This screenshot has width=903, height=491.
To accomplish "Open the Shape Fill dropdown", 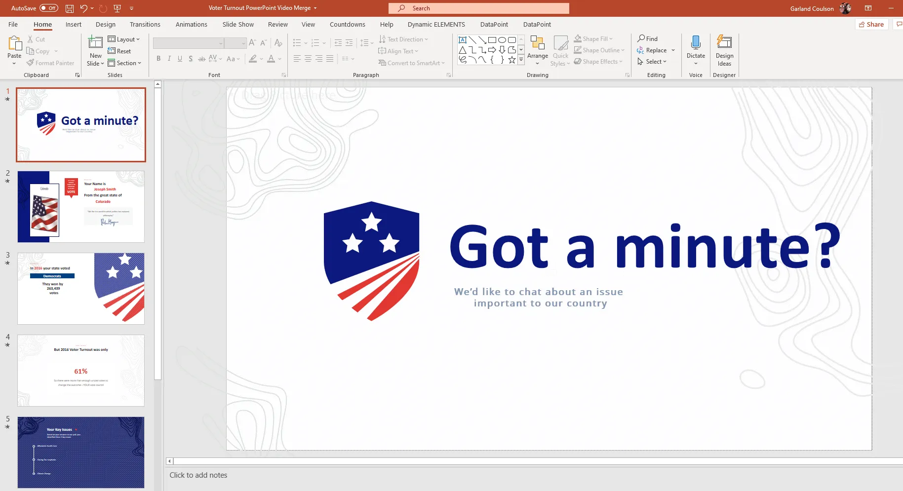I will (593, 39).
